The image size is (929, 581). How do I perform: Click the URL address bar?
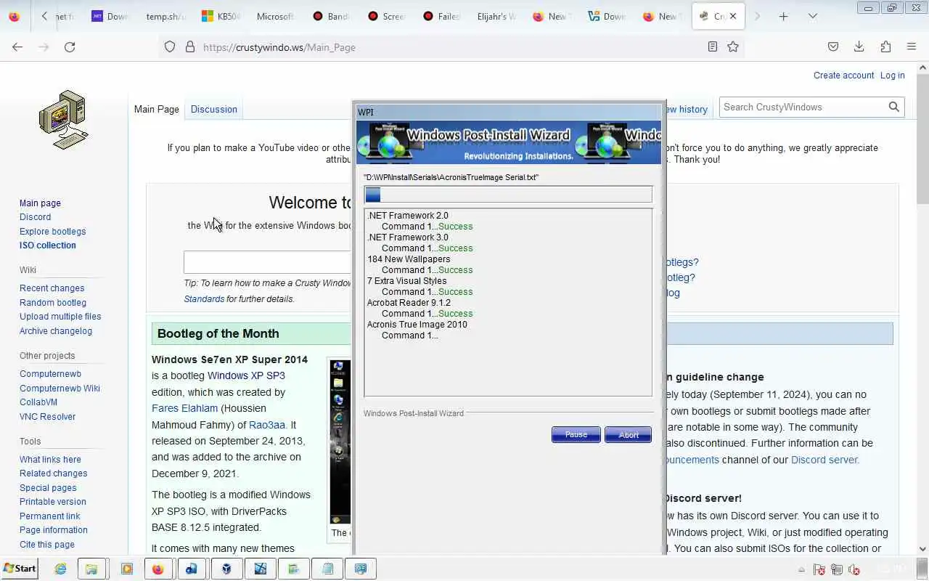pyautogui.click(x=450, y=46)
